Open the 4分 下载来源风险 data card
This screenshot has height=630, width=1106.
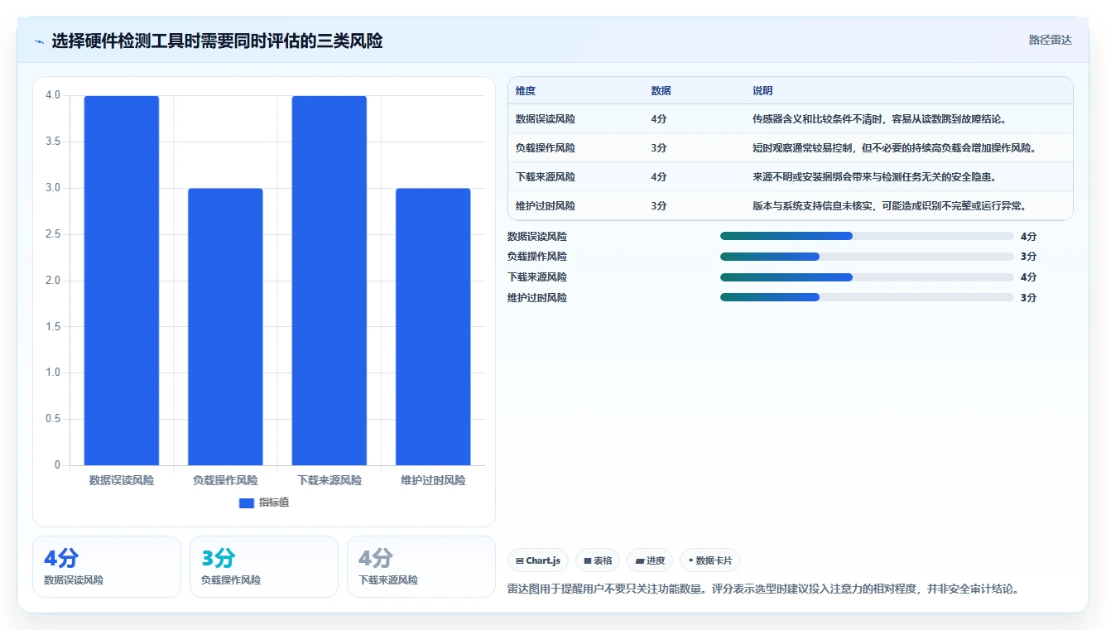tap(421, 566)
